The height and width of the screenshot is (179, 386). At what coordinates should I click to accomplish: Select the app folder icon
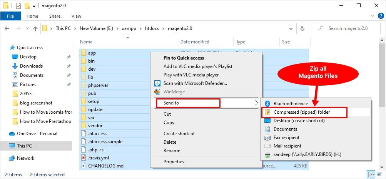pos(84,53)
